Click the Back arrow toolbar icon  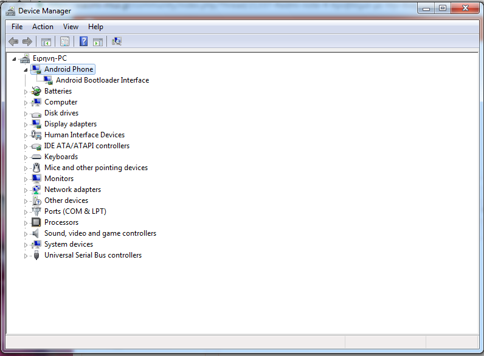coord(13,41)
